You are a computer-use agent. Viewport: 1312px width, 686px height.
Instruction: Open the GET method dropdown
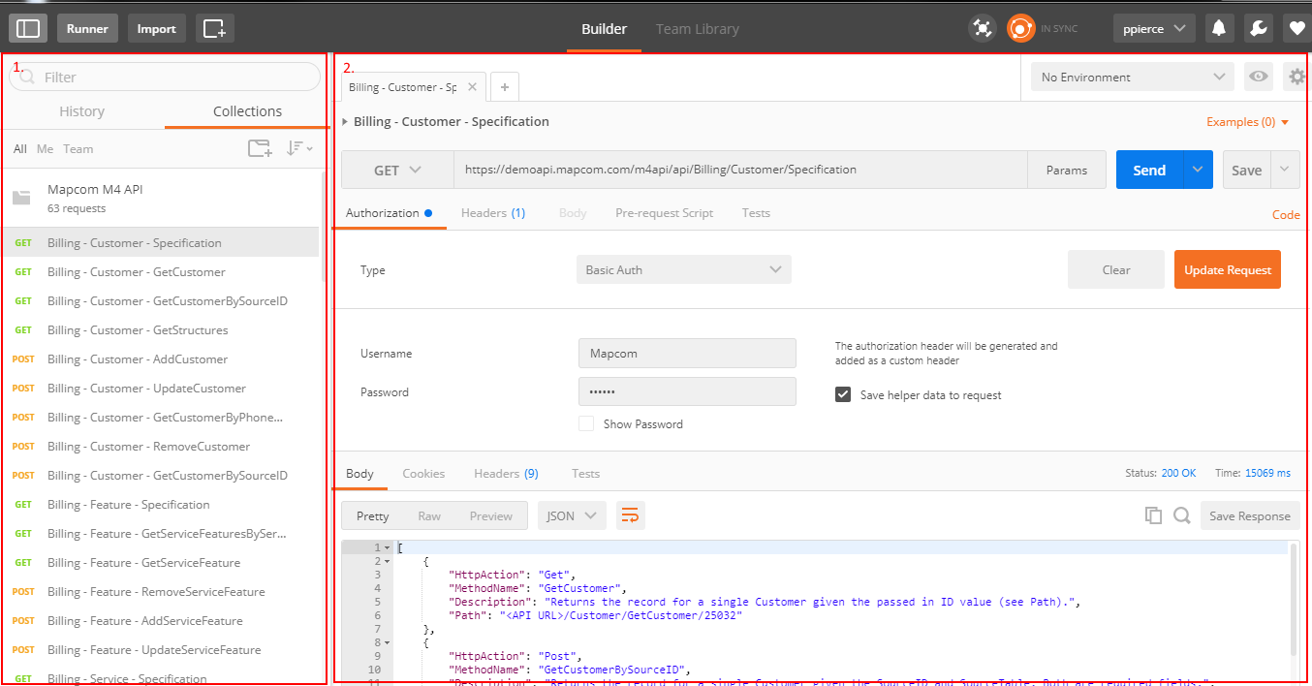coord(397,170)
